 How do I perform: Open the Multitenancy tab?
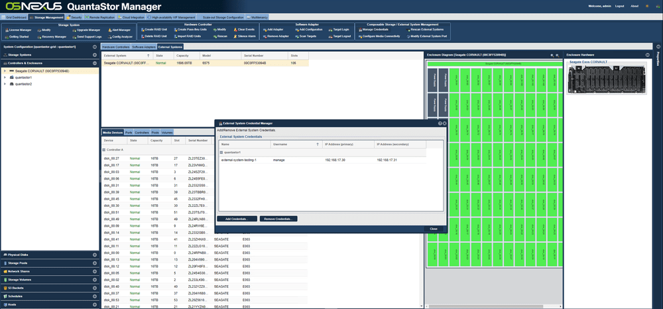pyautogui.click(x=257, y=17)
